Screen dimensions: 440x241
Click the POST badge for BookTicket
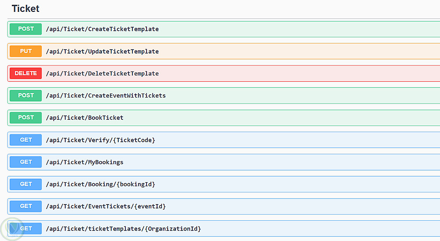pyautogui.click(x=26, y=118)
